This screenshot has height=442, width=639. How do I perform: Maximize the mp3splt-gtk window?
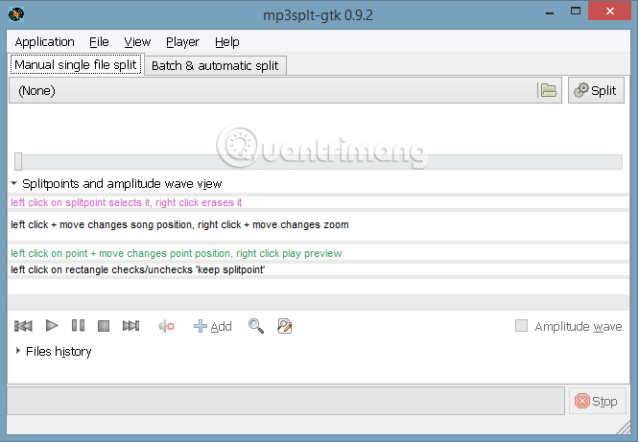tap(576, 12)
